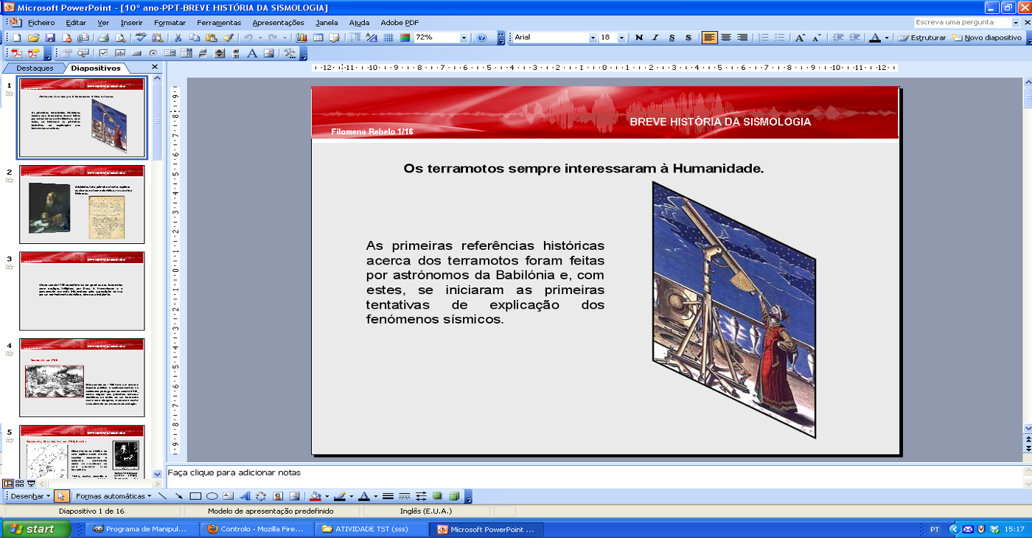The height and width of the screenshot is (538, 1032).
Task: Close the slides panel with X
Action: pos(155,67)
